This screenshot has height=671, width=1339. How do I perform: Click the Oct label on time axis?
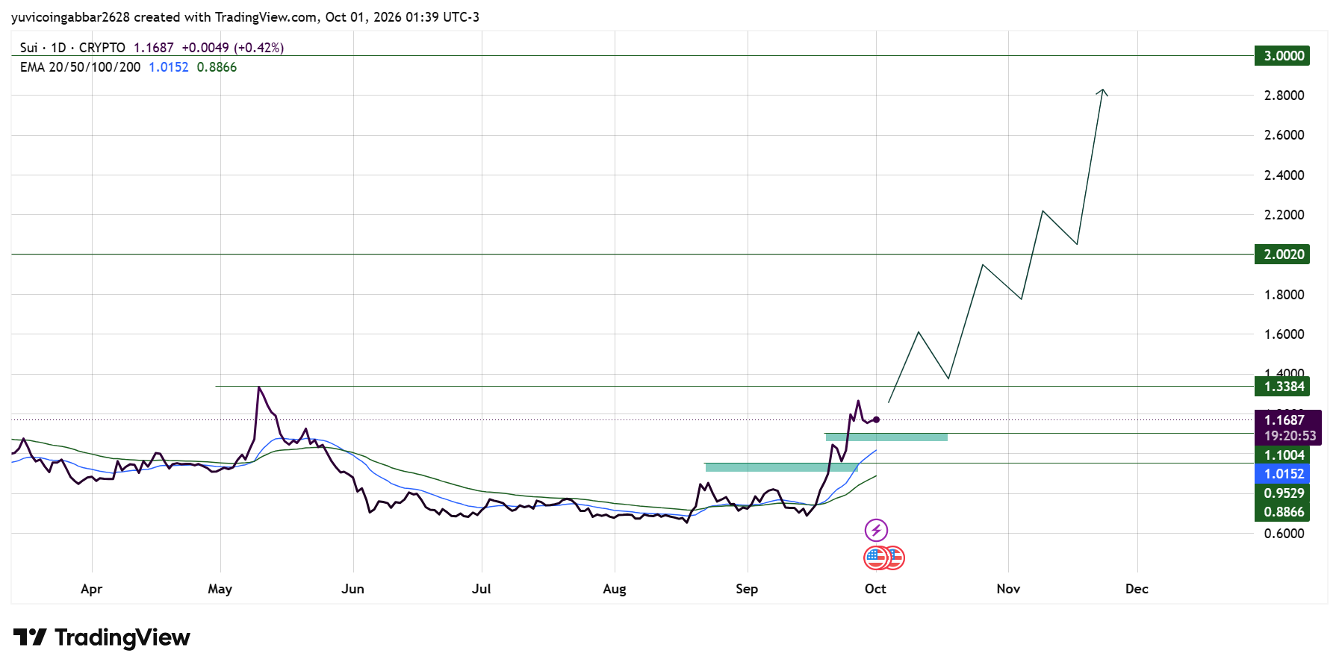click(875, 589)
